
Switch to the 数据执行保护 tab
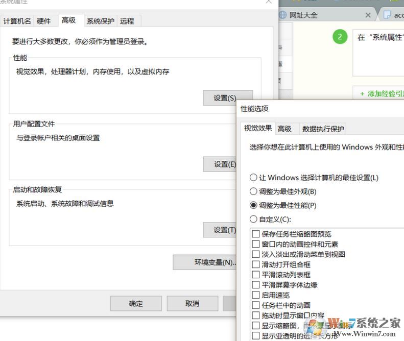[323, 129]
